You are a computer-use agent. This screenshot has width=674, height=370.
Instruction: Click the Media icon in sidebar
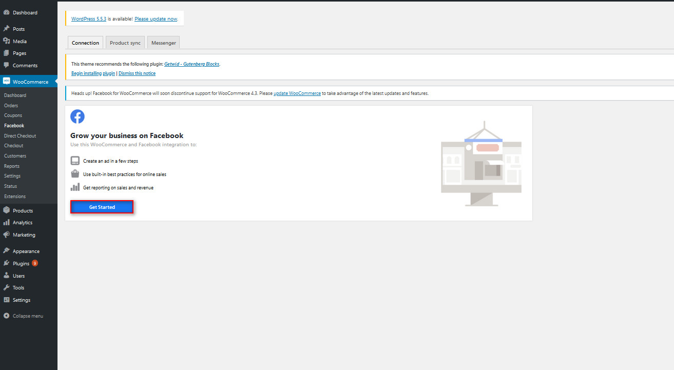tap(6, 41)
